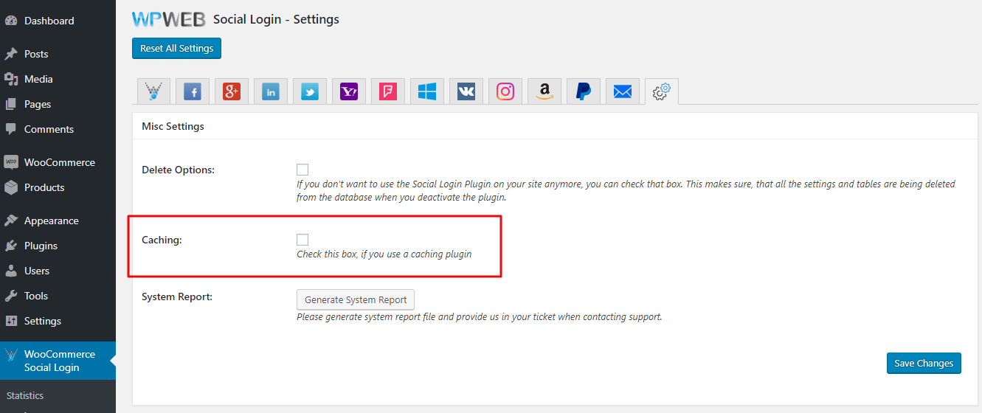Open the Facebook settings tab
982x413 pixels.
pyautogui.click(x=192, y=91)
